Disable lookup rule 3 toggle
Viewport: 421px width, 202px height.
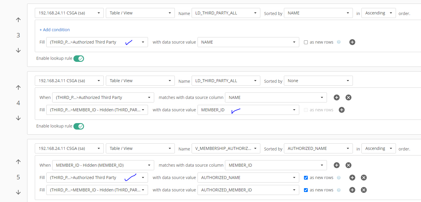coord(79,59)
